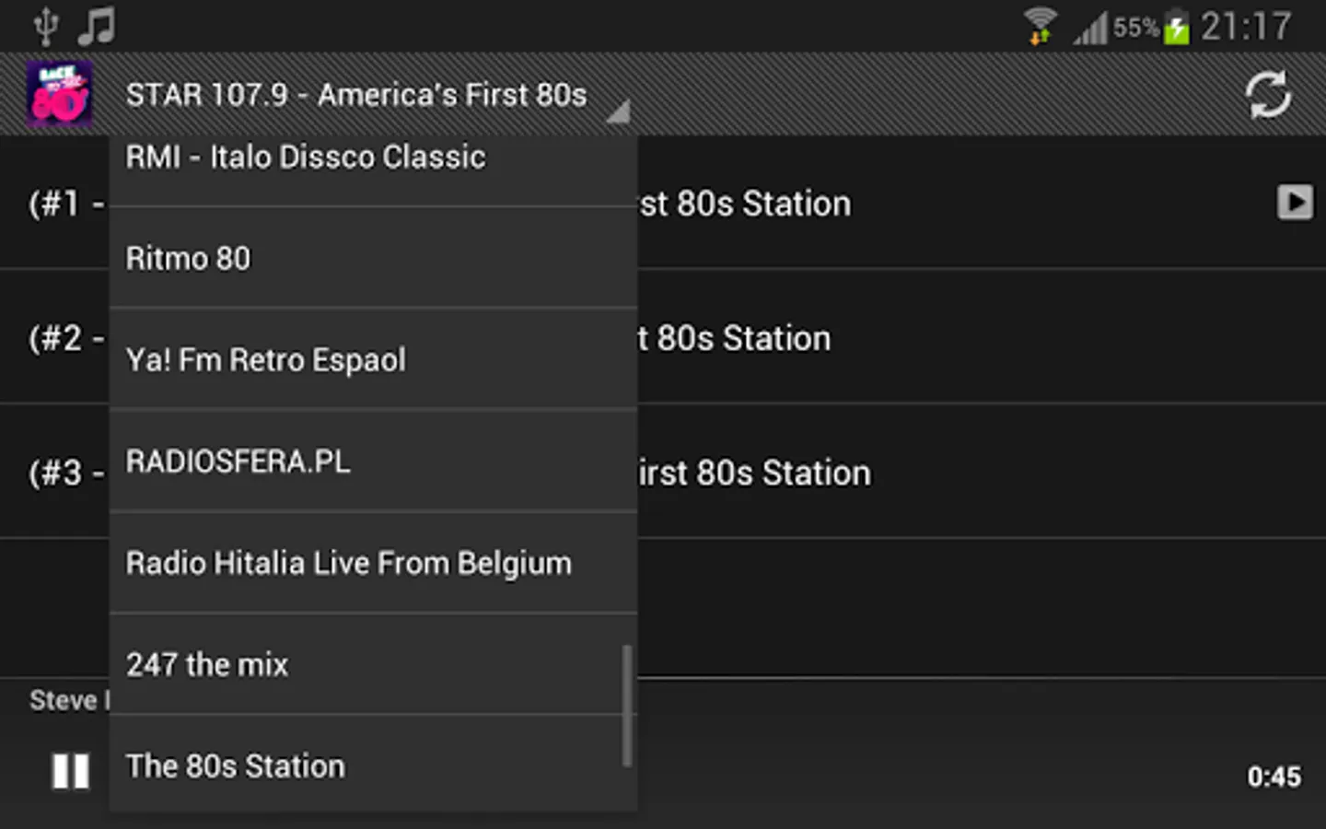Click the dropdown triangle beside the station title
1326x829 pixels.
click(x=619, y=111)
